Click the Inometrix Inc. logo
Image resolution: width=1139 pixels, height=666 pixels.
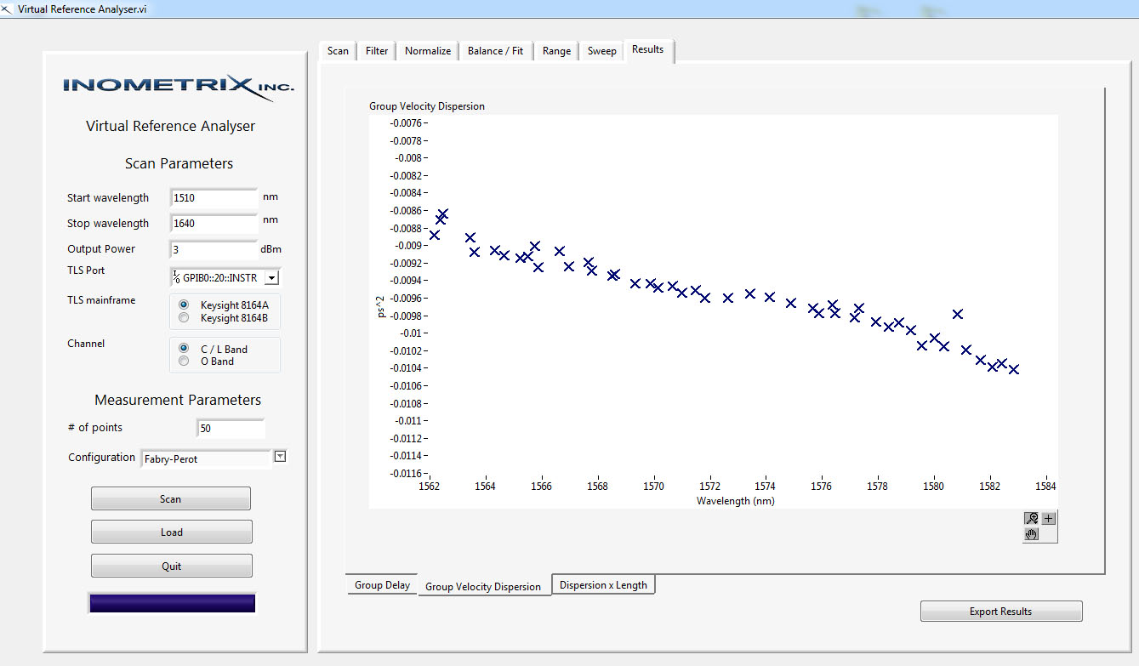click(x=179, y=88)
